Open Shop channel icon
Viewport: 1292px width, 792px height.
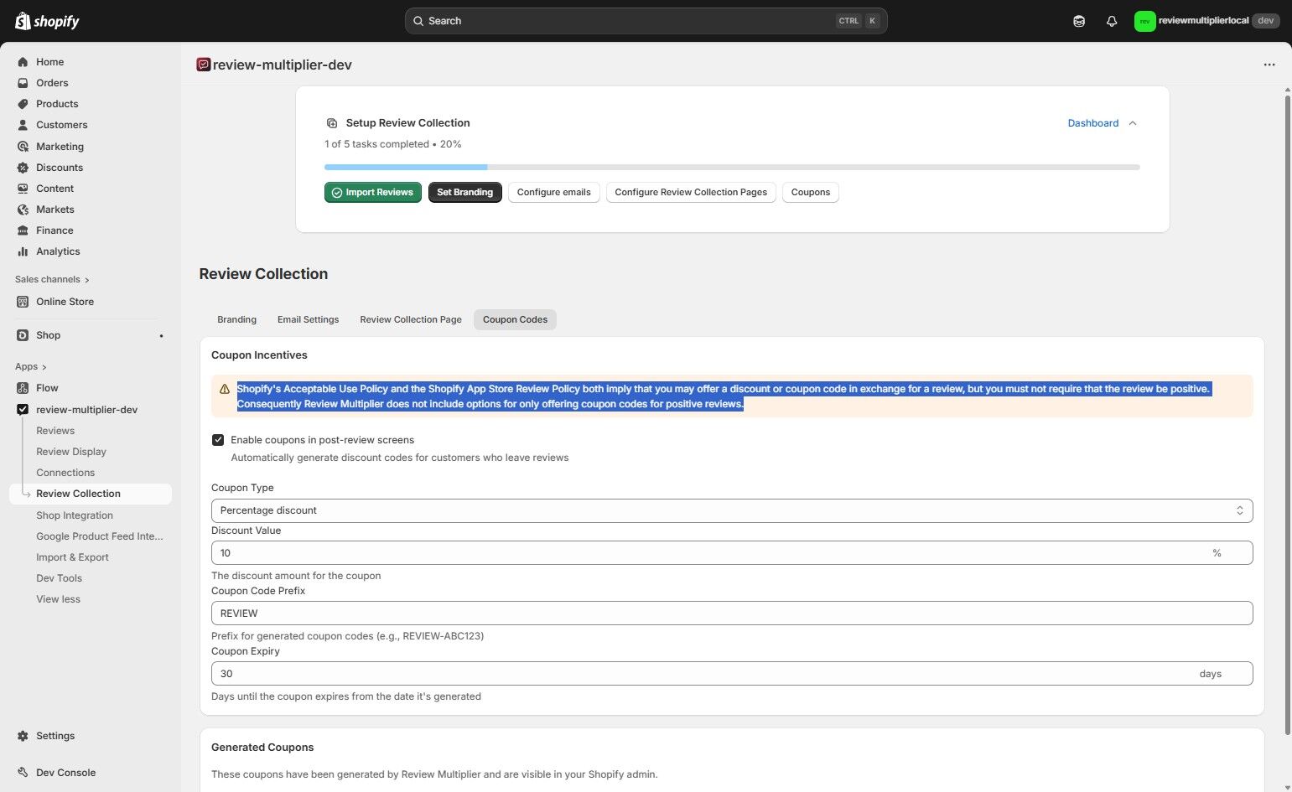pos(23,335)
